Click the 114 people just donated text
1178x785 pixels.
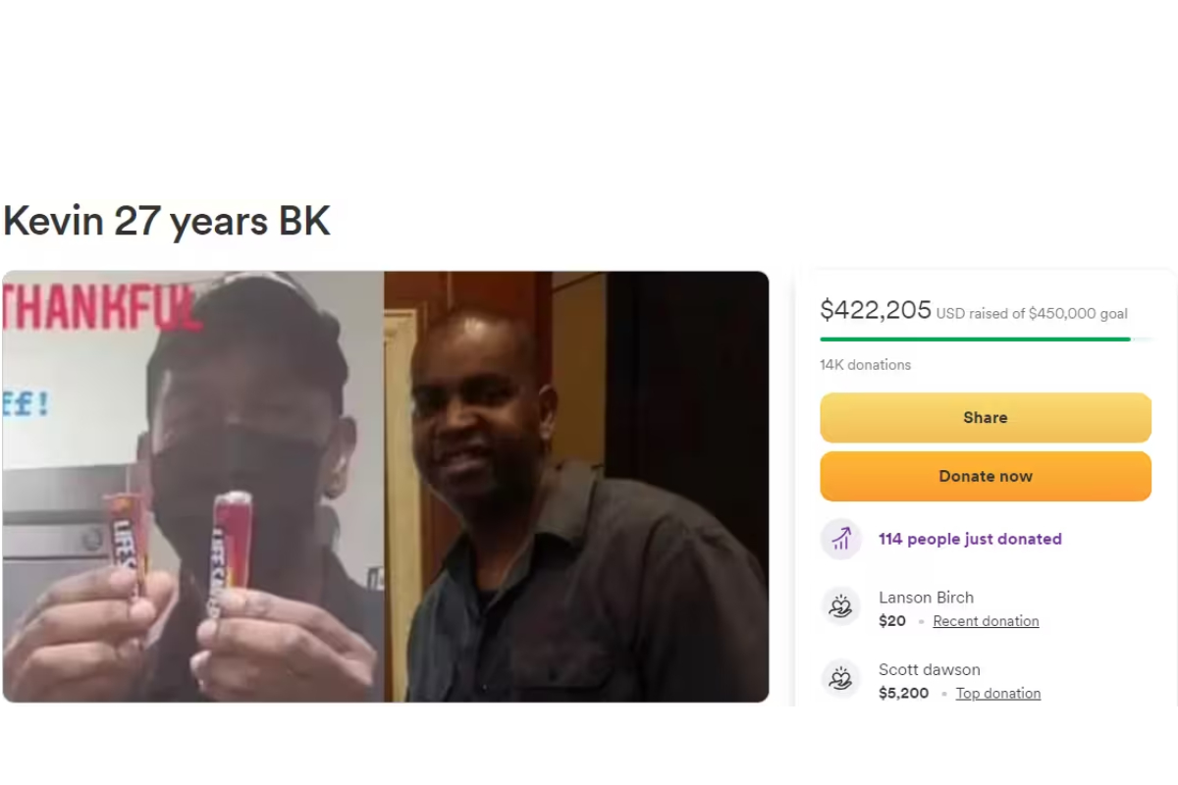tap(970, 539)
